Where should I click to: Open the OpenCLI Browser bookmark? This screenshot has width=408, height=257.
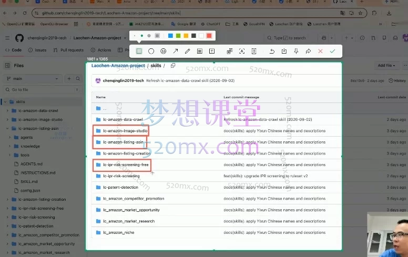click(x=54, y=24)
